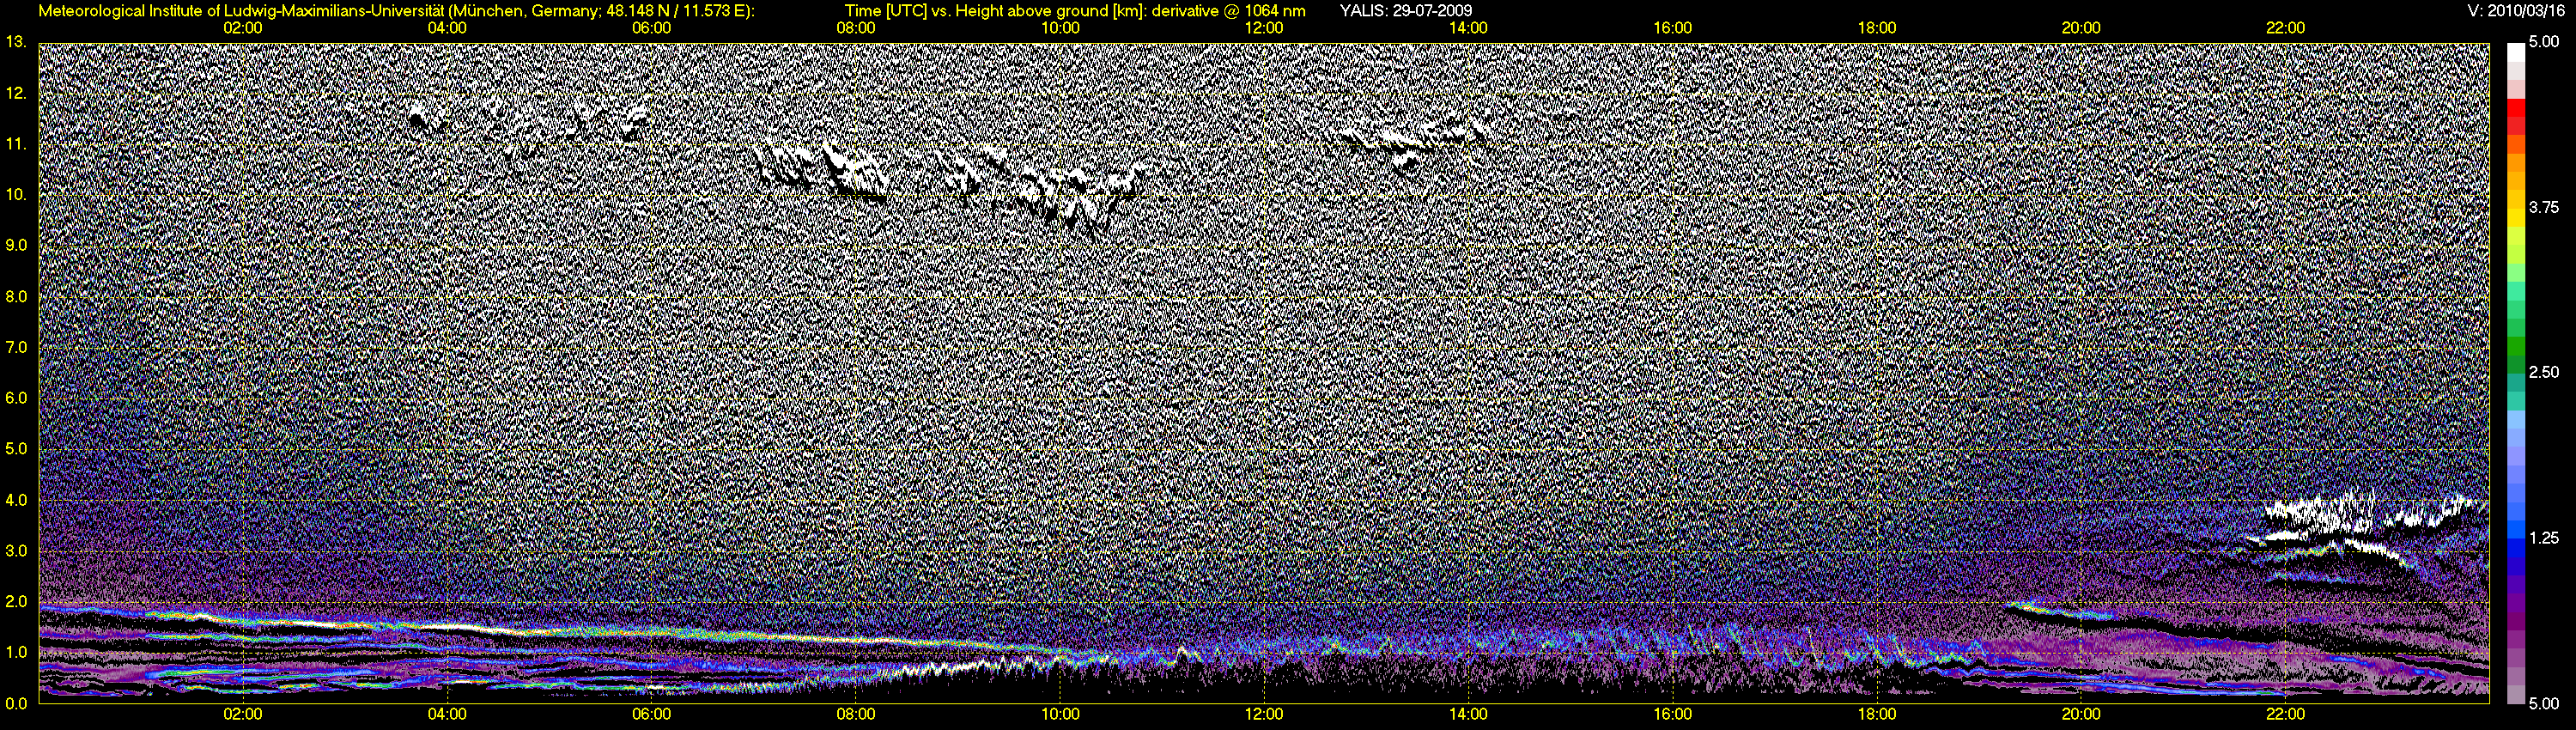
Task: Click the 12:00 label on the upper time axis
Action: pyautogui.click(x=1264, y=28)
